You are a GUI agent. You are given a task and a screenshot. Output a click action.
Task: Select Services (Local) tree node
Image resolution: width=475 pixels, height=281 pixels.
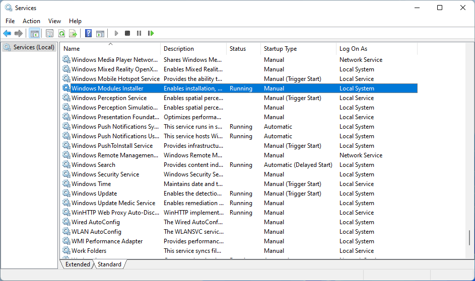(29, 47)
